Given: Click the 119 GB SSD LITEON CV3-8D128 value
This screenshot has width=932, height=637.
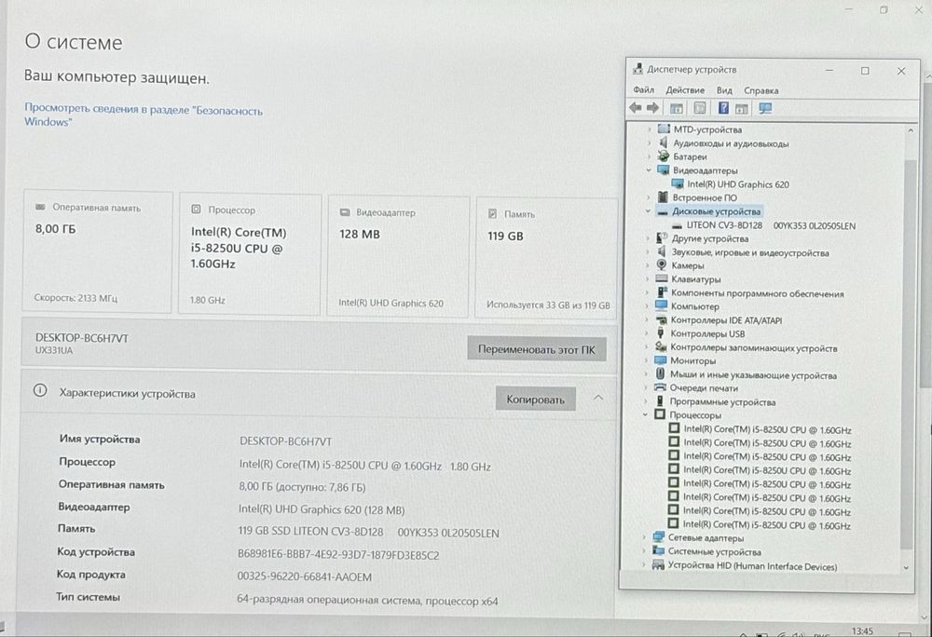Looking at the screenshot, I should coord(368,532).
